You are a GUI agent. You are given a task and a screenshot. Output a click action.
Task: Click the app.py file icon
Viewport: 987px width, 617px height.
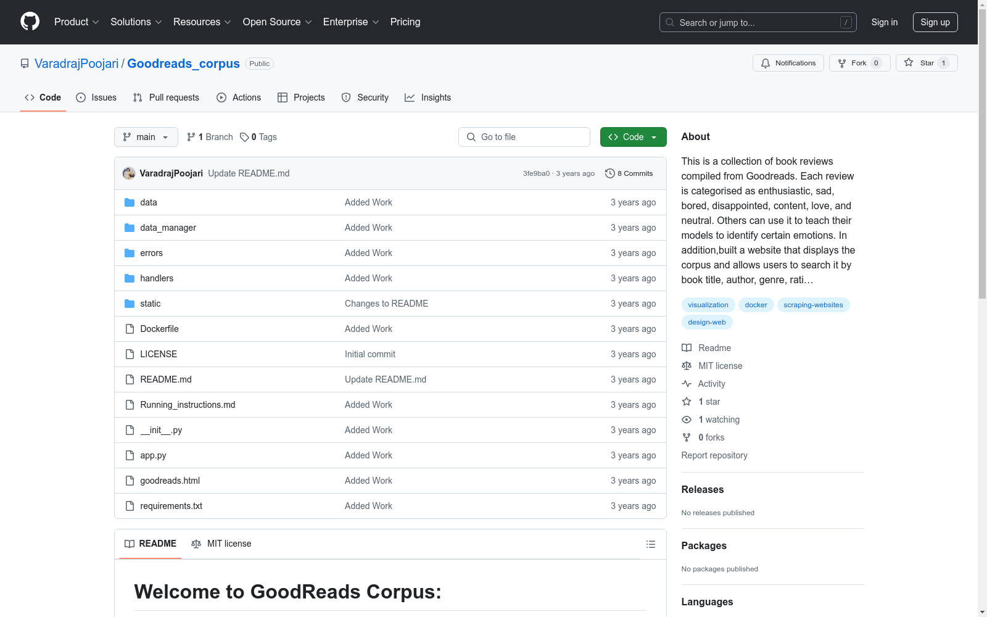click(x=130, y=455)
